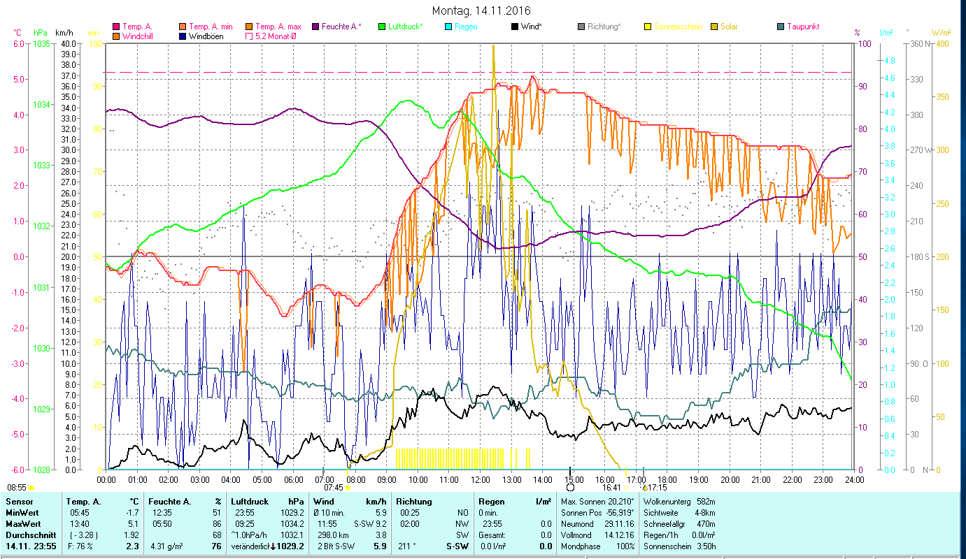The width and height of the screenshot is (966, 559).
Task: Click the maximum temperature time '13:40'
Action: click(79, 524)
